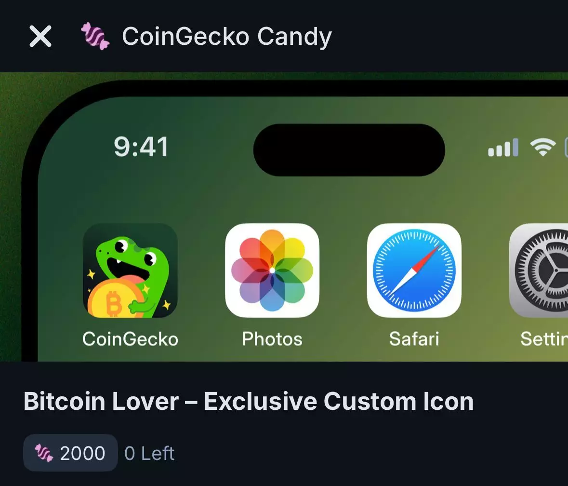Tap the Bitcoin coin in gecko icon

pos(113,298)
